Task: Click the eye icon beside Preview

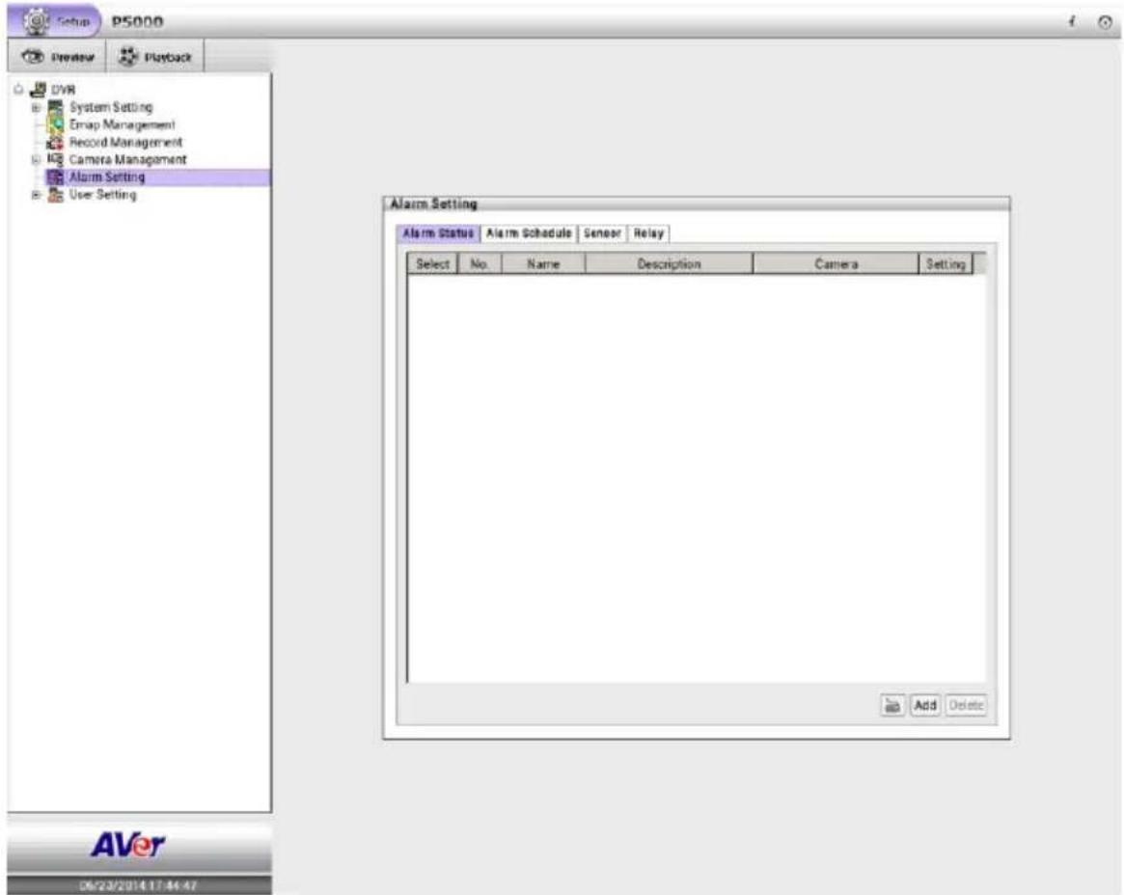Action: pyautogui.click(x=33, y=57)
